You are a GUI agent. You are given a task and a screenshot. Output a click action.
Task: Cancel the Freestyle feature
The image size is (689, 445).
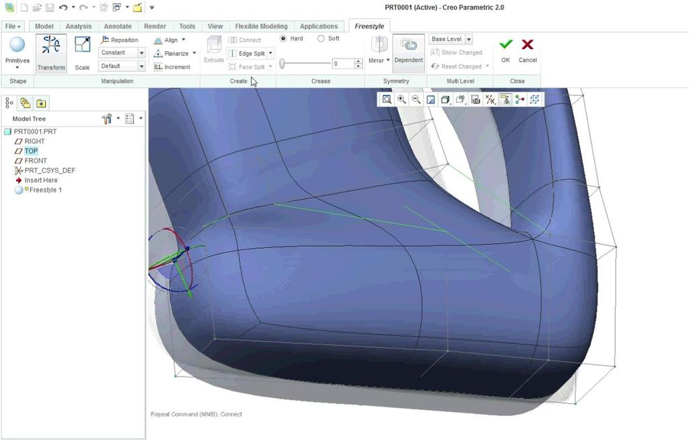pos(528,51)
